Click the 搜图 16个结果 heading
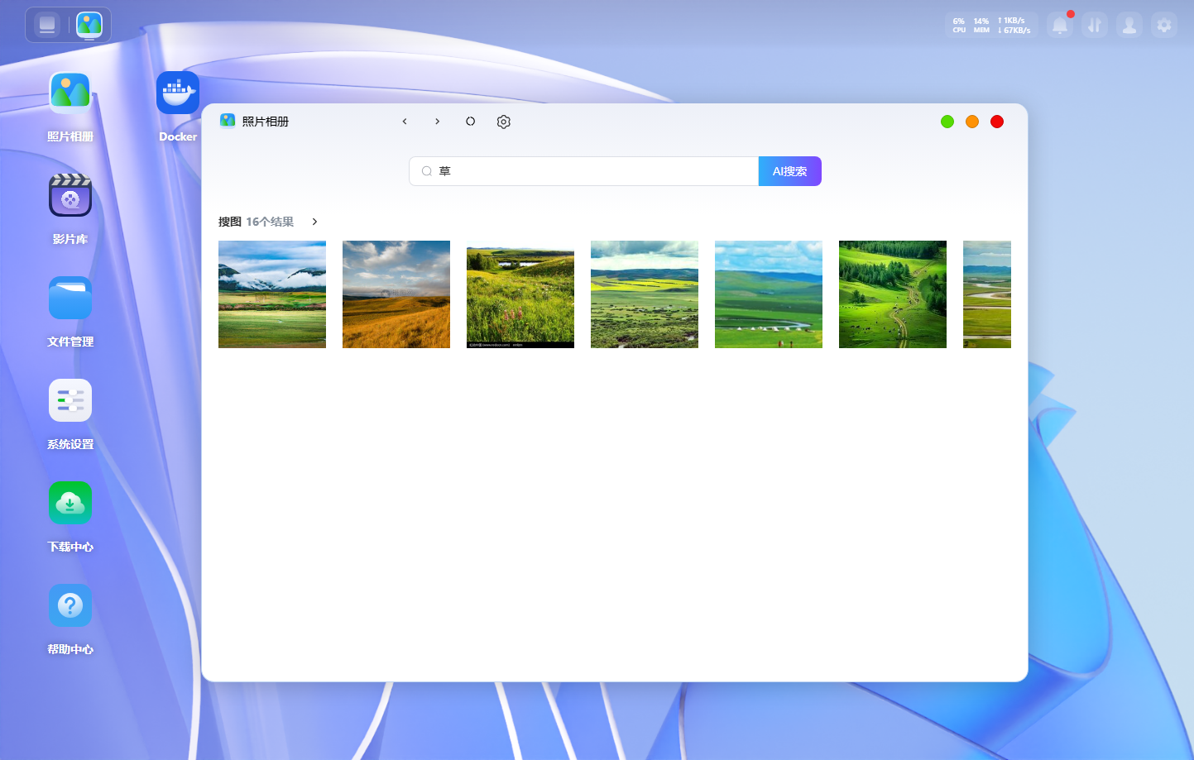 coord(256,222)
